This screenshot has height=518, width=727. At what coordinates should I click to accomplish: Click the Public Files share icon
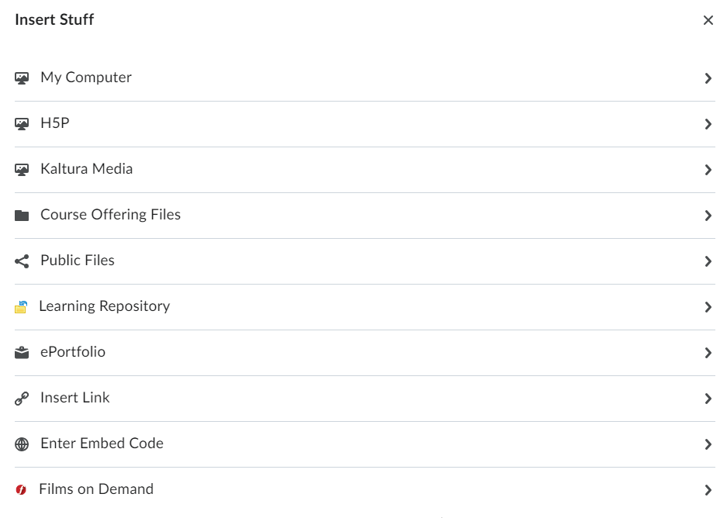(x=22, y=261)
